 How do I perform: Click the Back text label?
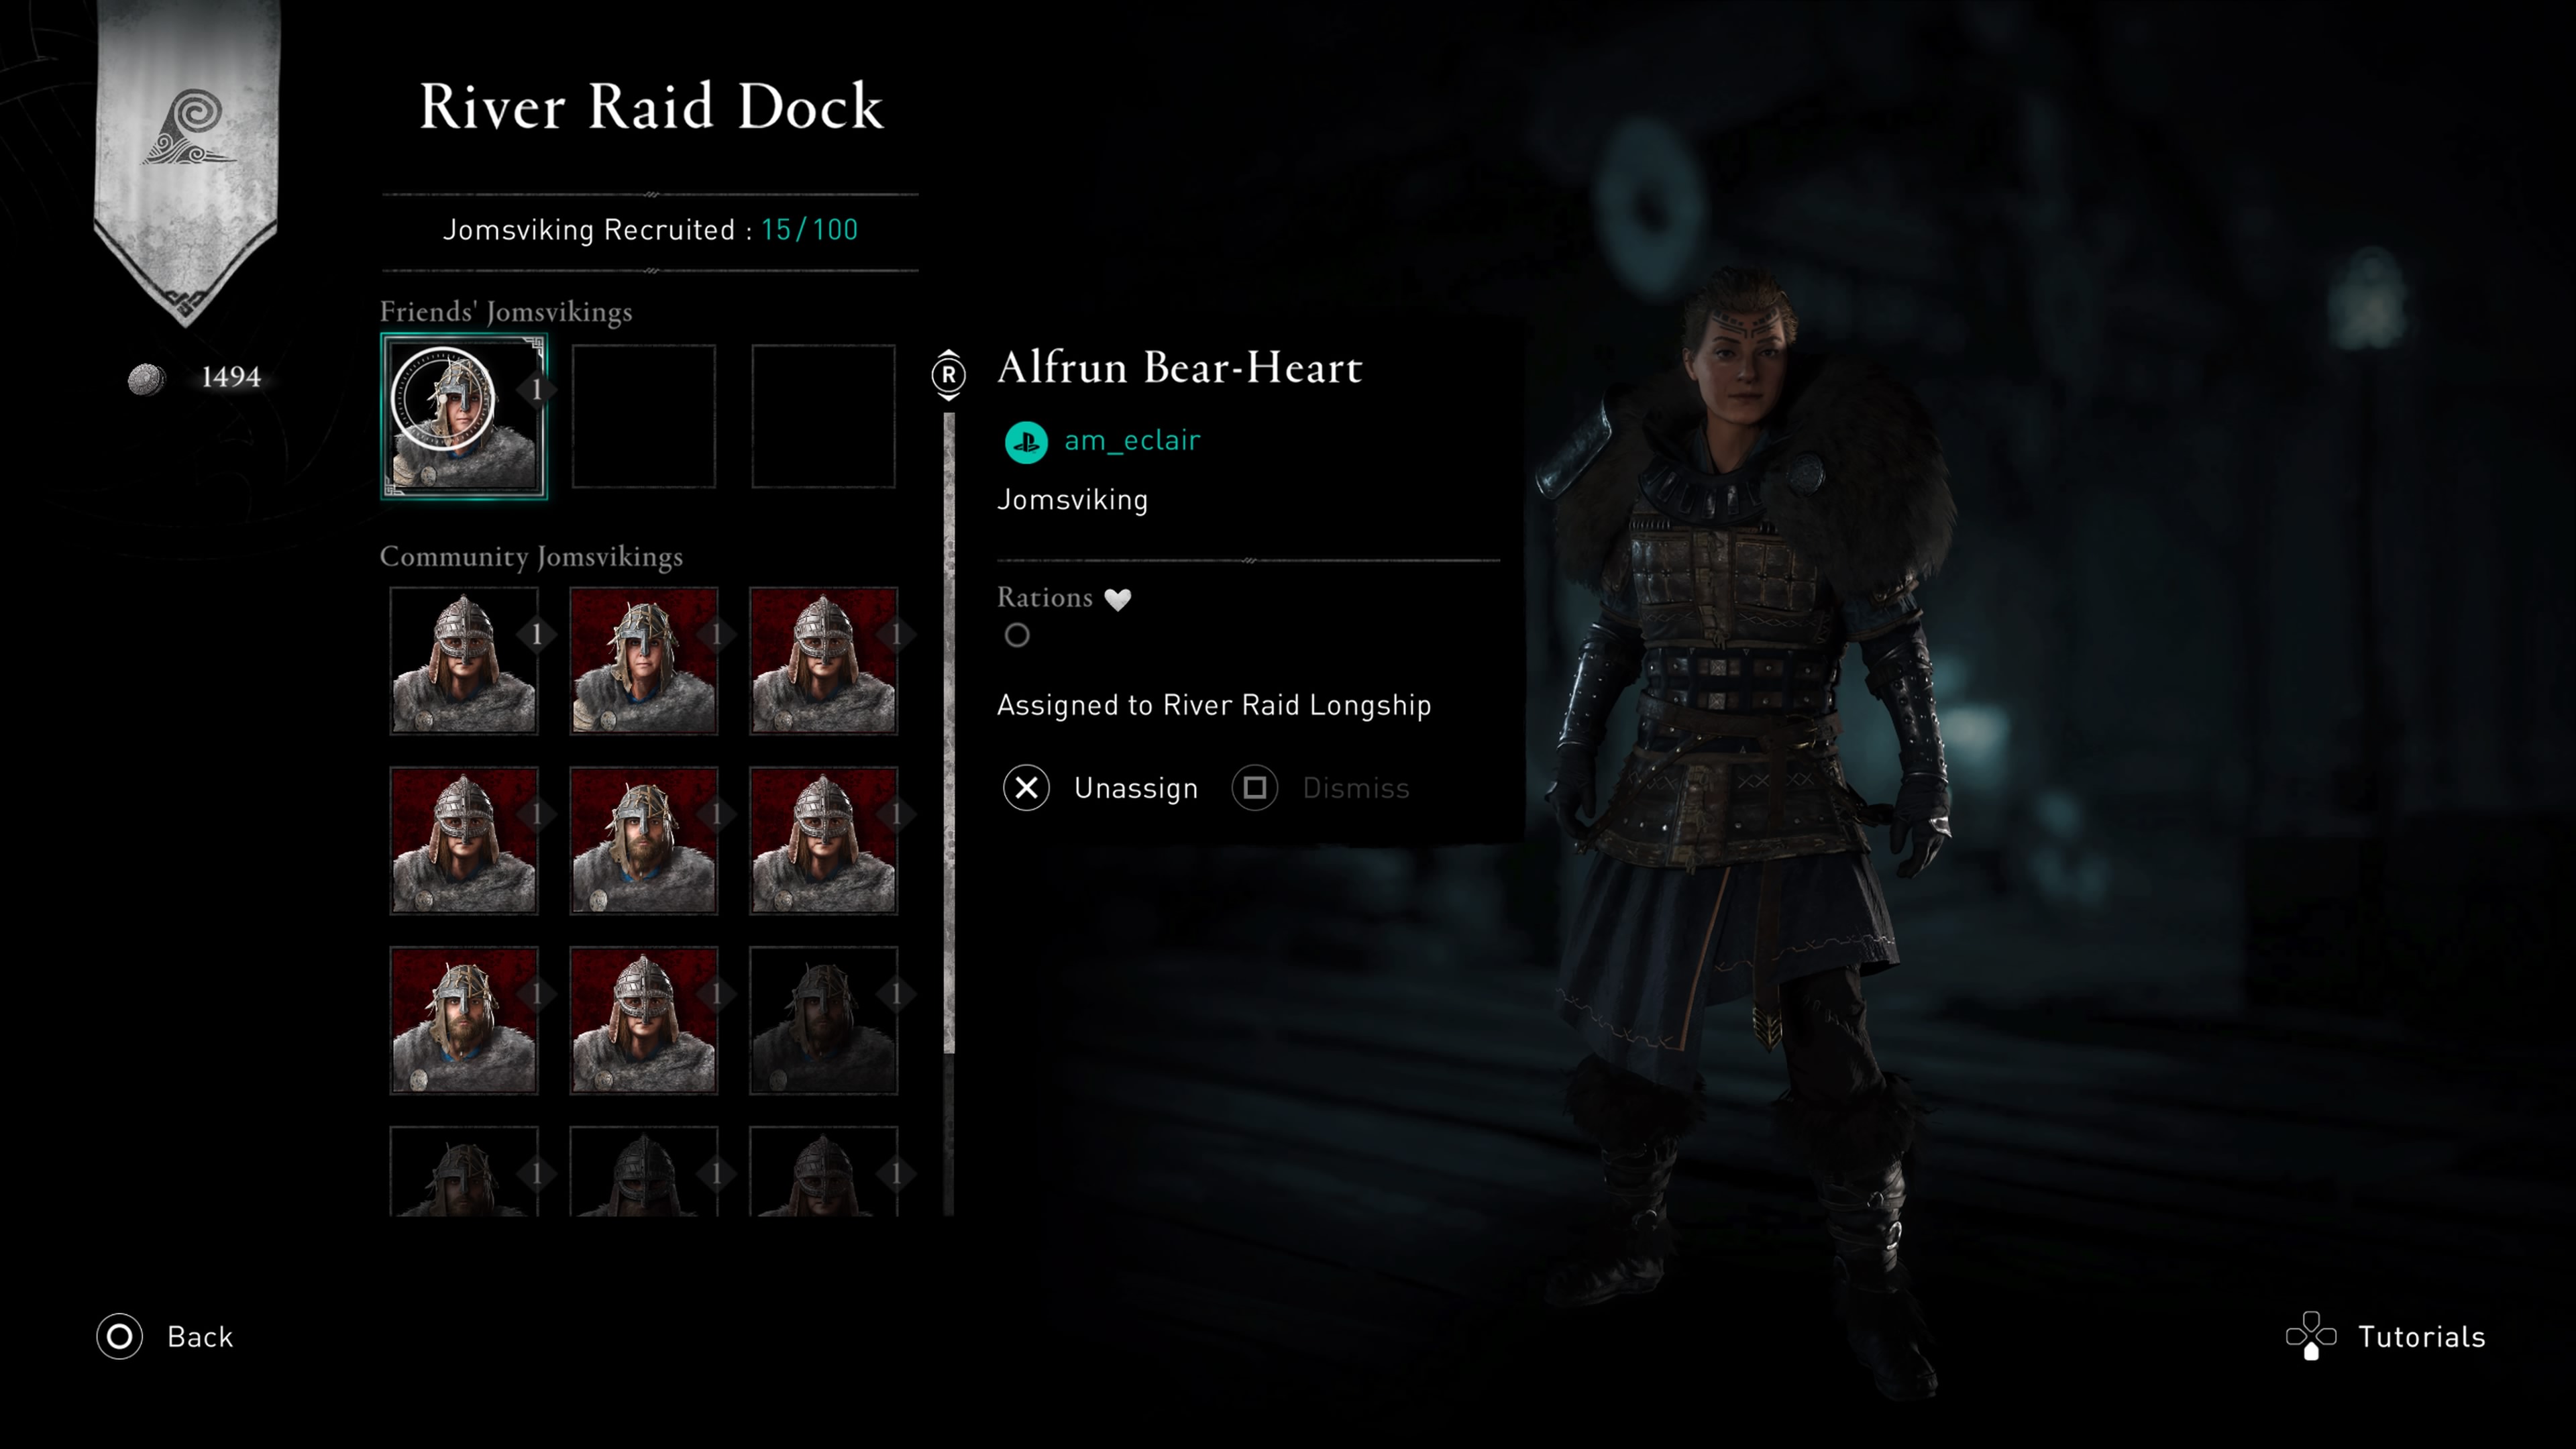coord(200,1337)
